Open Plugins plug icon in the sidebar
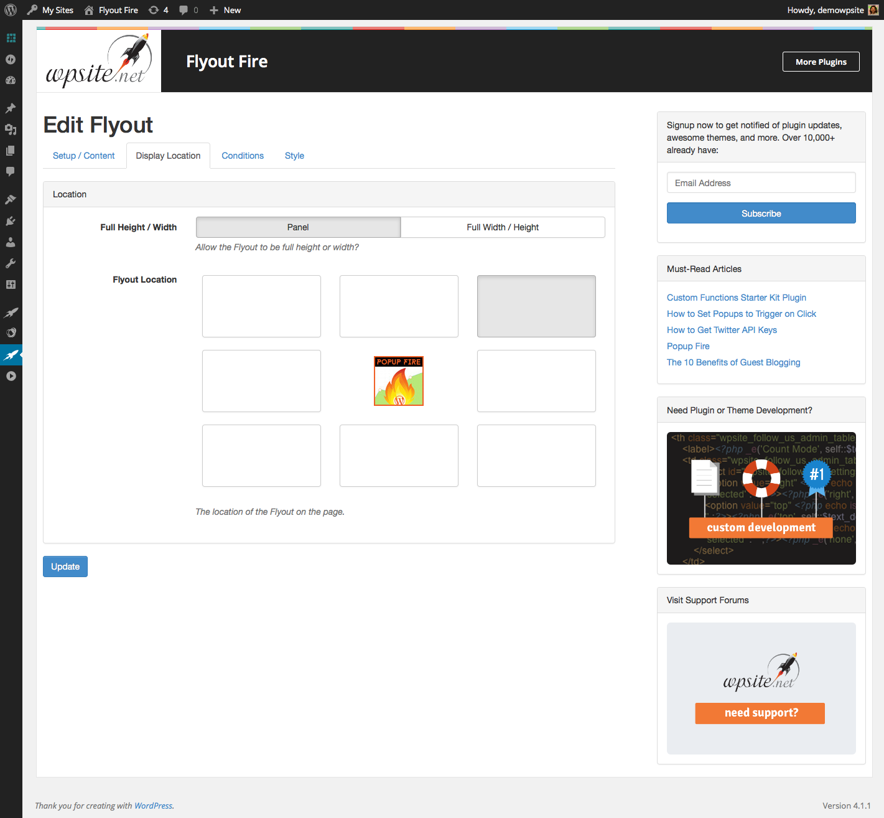Screen dimensions: 884x818 (x=11, y=221)
